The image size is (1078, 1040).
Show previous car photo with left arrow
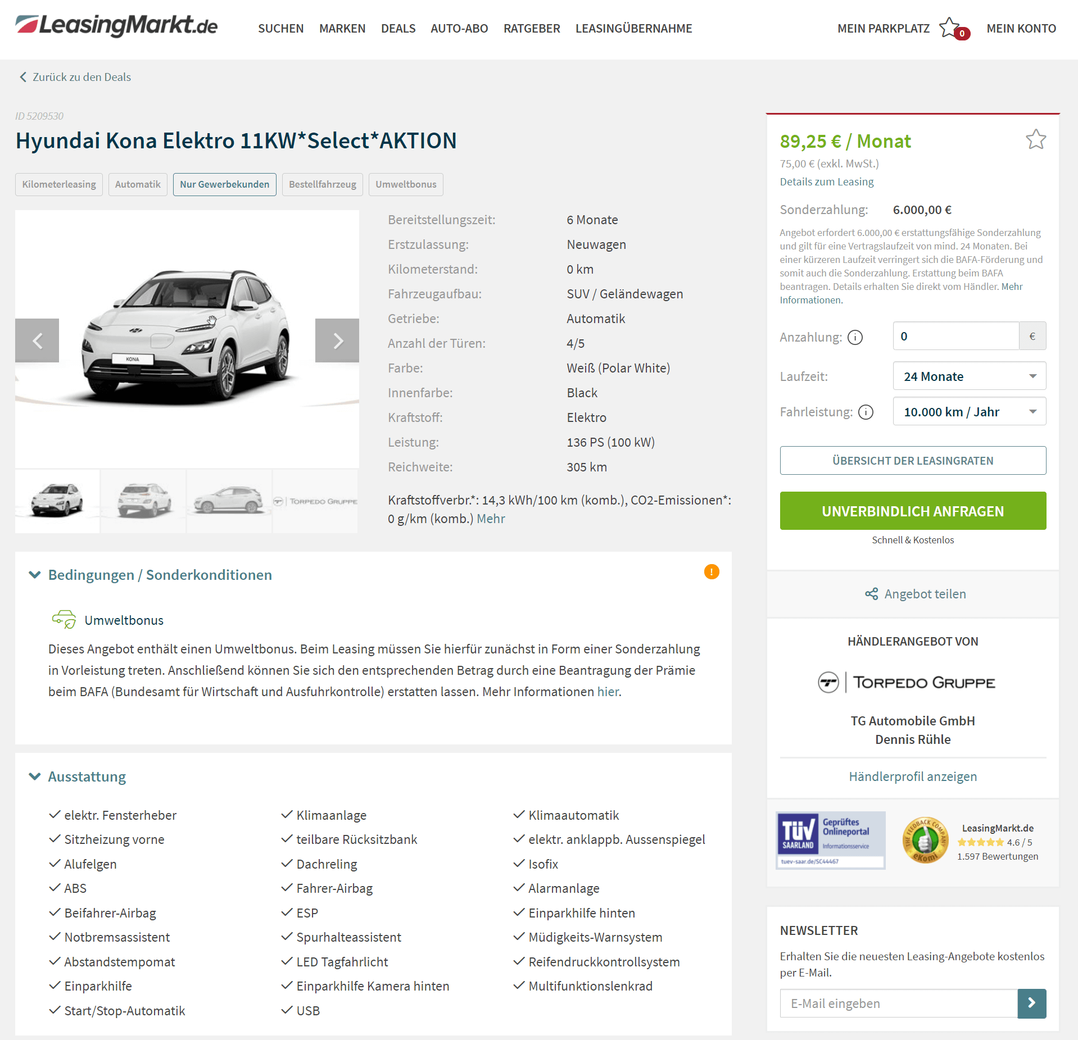(x=37, y=340)
